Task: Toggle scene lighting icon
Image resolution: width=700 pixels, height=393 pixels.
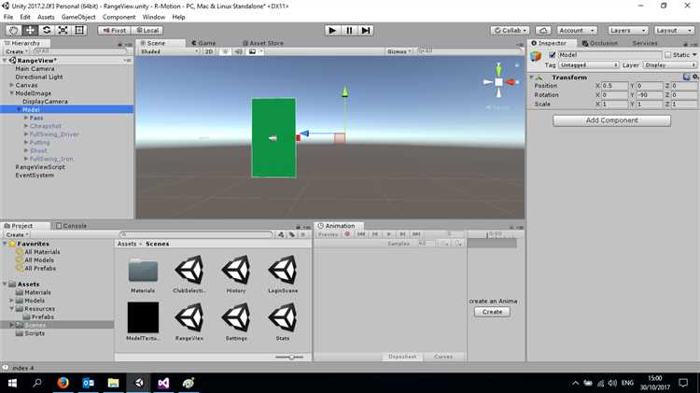Action: [226, 51]
